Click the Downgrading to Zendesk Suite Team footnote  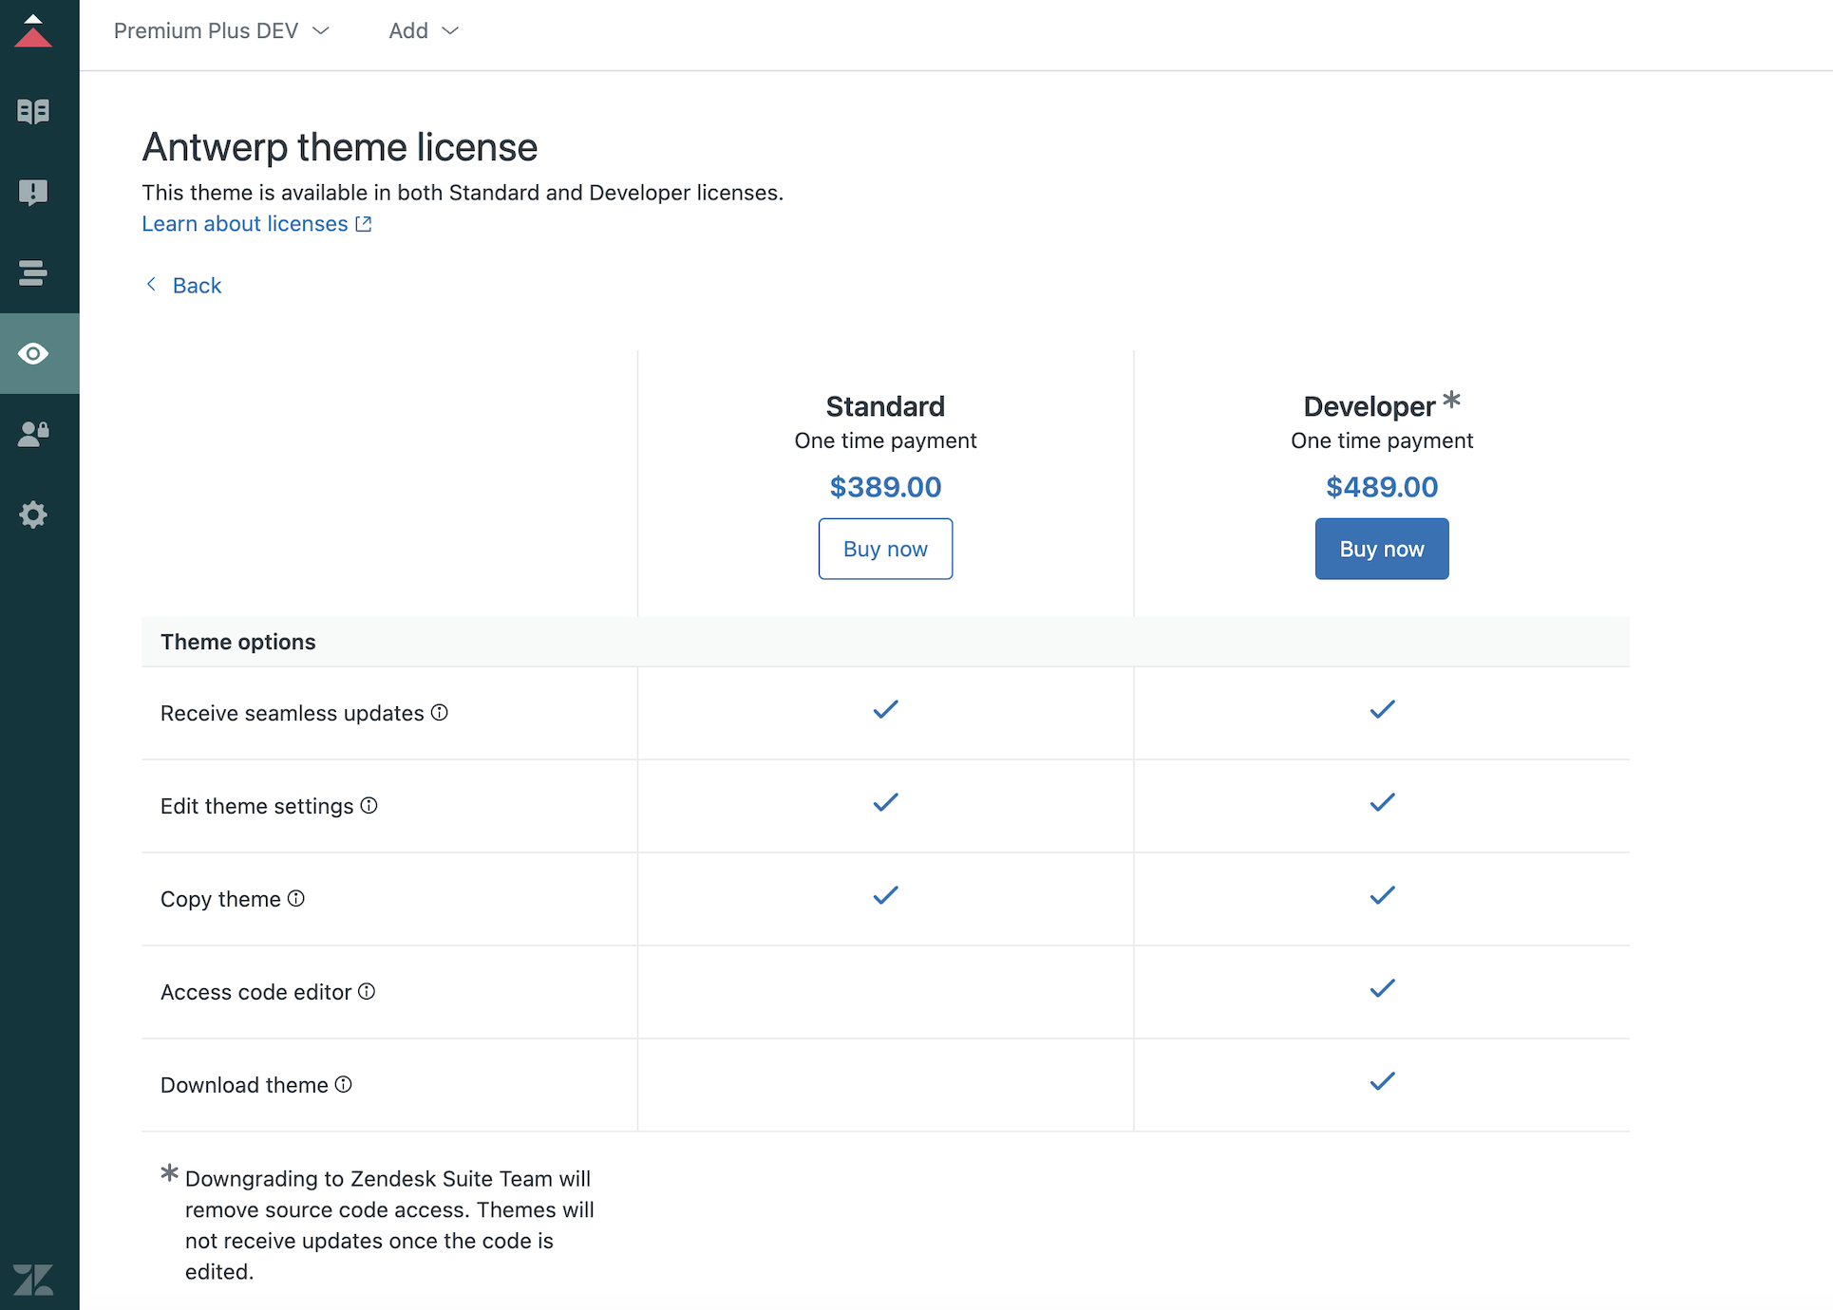[389, 1225]
